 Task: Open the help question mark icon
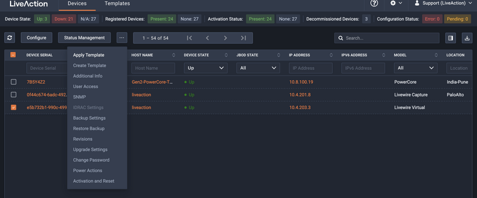[x=374, y=3]
